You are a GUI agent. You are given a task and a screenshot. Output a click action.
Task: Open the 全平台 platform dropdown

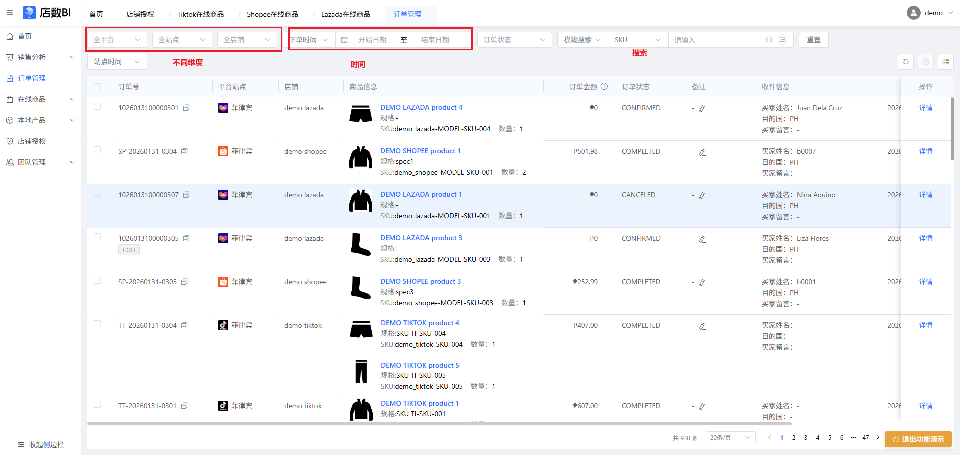(117, 40)
